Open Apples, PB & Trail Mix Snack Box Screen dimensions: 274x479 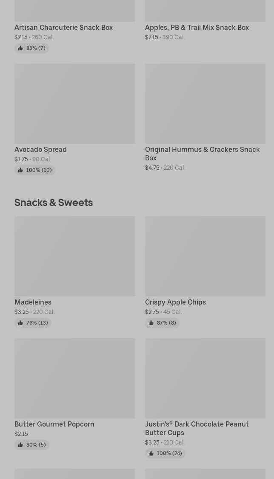(197, 28)
